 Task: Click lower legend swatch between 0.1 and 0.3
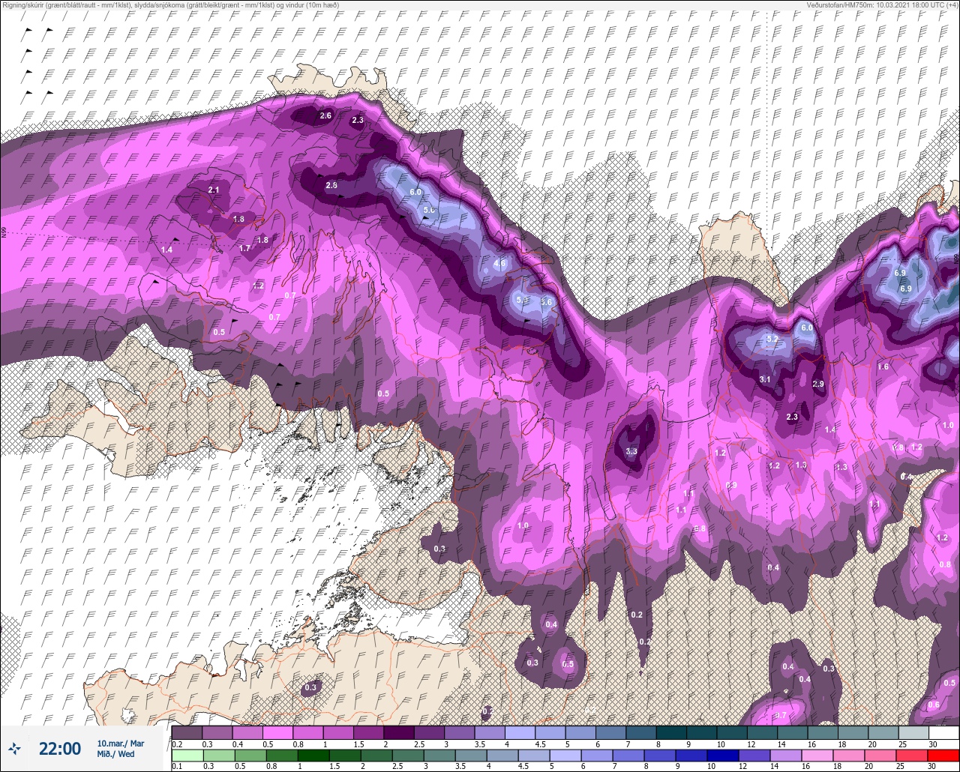[187, 755]
